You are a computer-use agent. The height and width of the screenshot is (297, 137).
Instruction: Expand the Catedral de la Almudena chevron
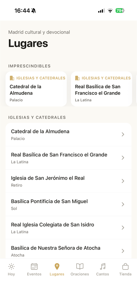123,135
